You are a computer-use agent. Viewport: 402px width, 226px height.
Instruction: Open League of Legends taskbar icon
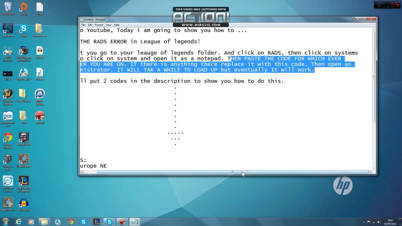pos(96,222)
